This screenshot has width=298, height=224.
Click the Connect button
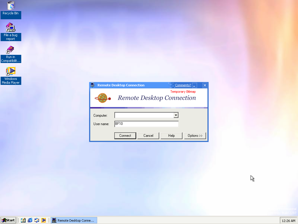click(x=125, y=136)
